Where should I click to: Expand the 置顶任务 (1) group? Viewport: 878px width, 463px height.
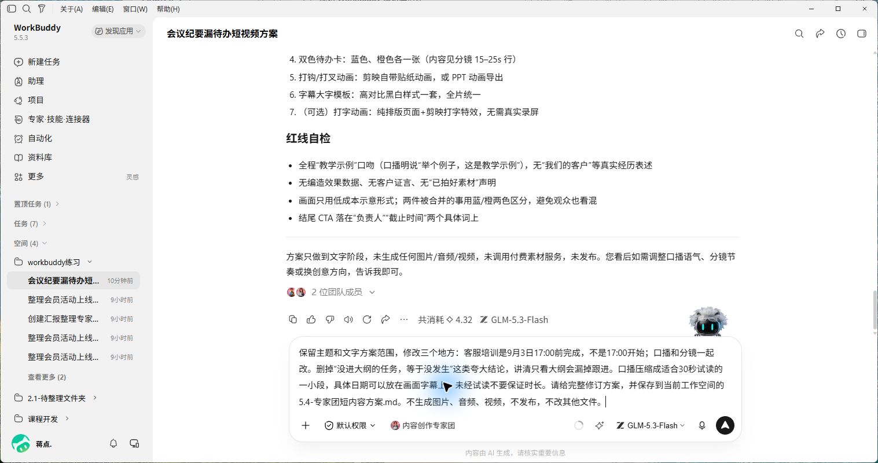pos(36,204)
